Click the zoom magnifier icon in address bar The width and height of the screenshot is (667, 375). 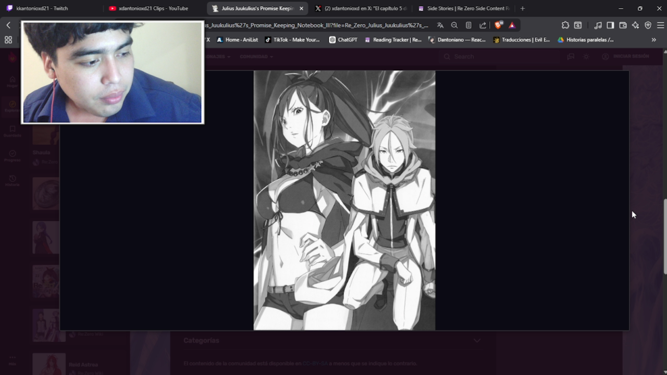454,25
